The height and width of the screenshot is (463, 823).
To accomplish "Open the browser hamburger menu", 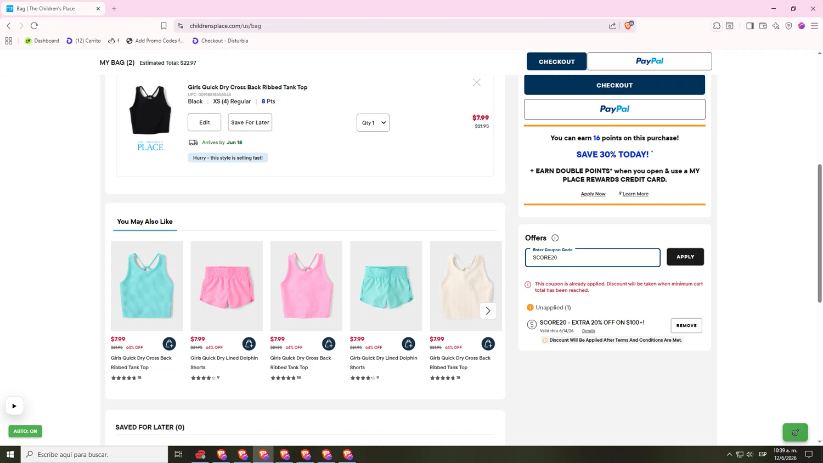I will [814, 26].
